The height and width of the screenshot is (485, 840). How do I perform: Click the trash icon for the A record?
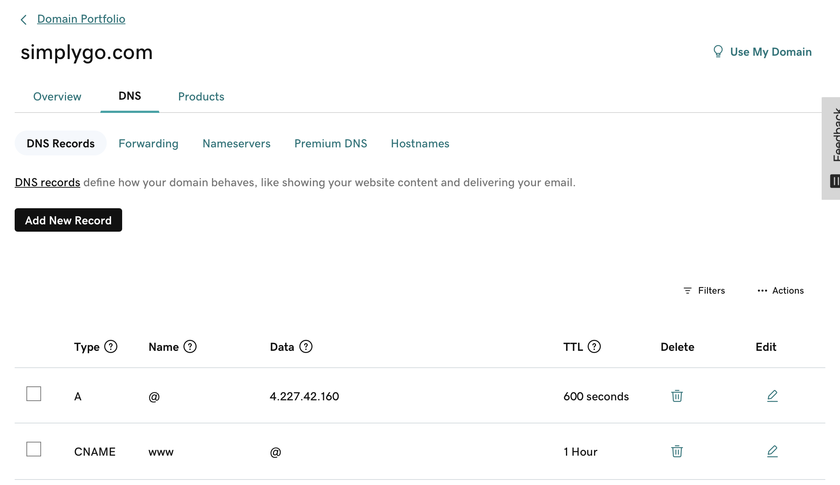pos(677,396)
